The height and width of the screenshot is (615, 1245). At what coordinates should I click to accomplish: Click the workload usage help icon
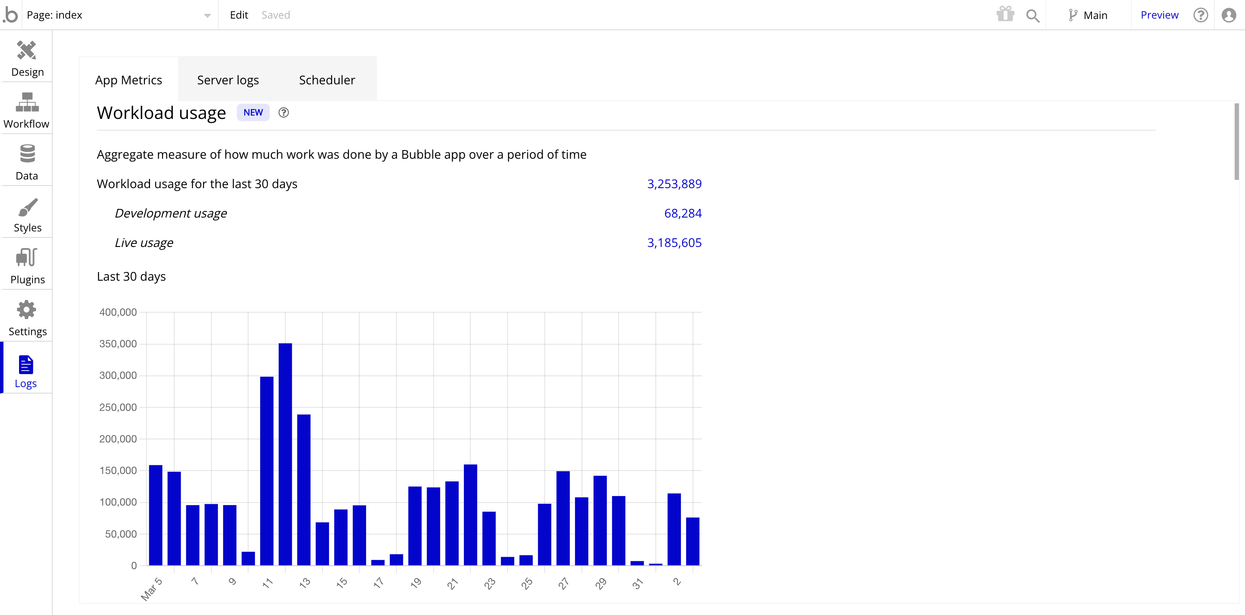[284, 112]
